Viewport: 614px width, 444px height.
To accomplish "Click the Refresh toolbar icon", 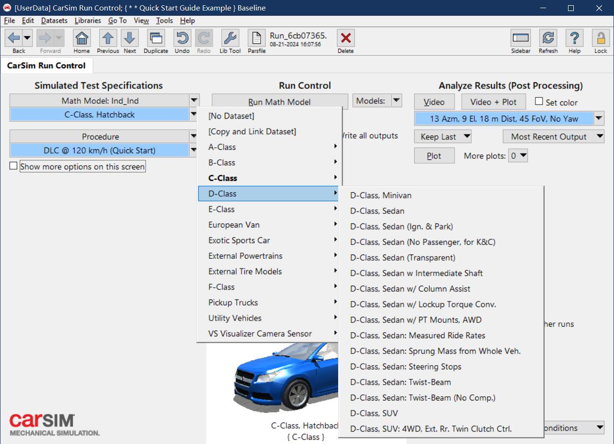I will [548, 38].
